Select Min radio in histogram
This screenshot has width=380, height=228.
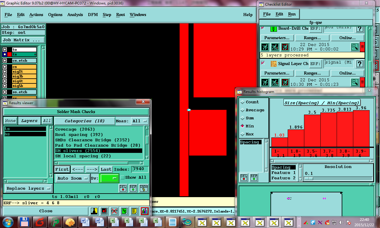click(243, 126)
